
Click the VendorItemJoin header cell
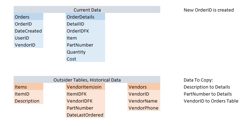pyautogui.click(x=85, y=86)
